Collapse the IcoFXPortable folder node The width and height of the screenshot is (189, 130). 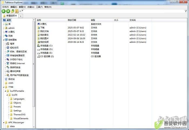[x=5, y=91]
